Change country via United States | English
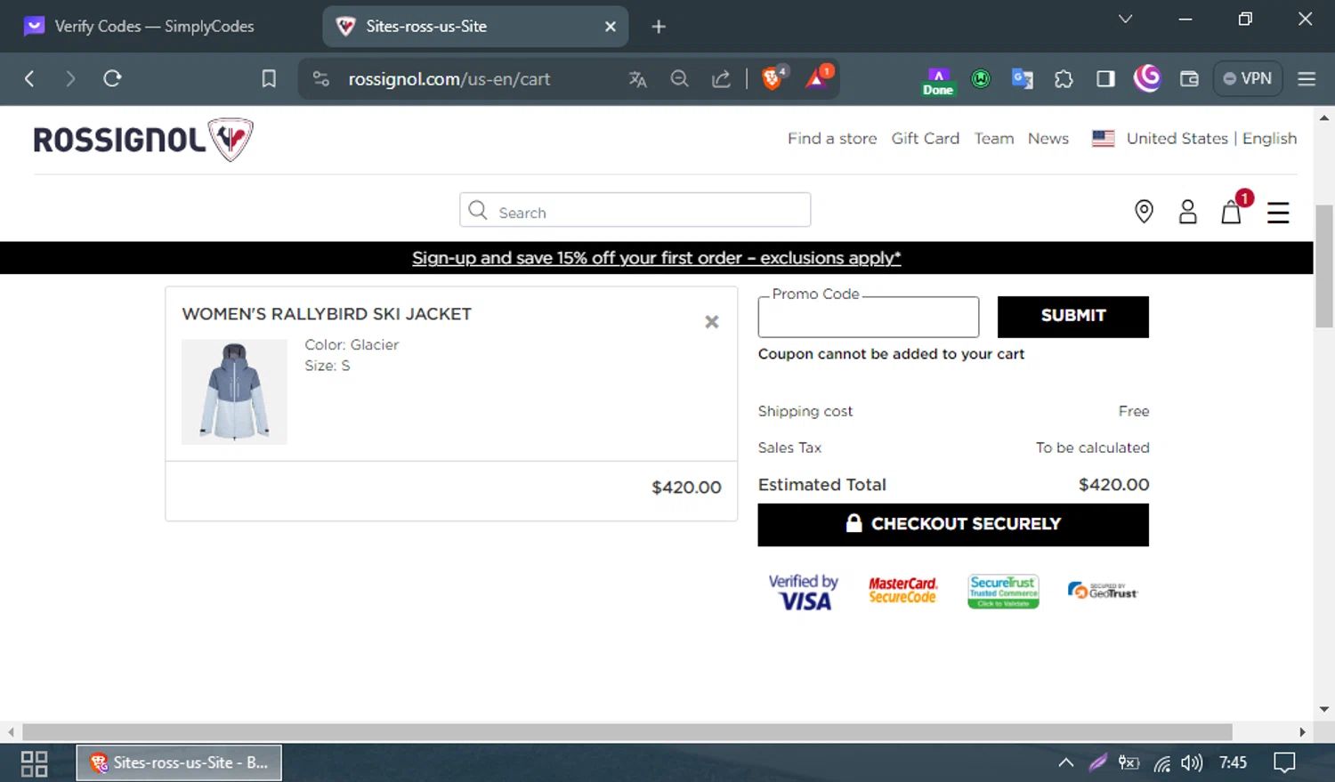 (1194, 139)
